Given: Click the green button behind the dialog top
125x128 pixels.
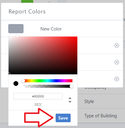Looking at the screenshot, I should (x=27, y=2).
